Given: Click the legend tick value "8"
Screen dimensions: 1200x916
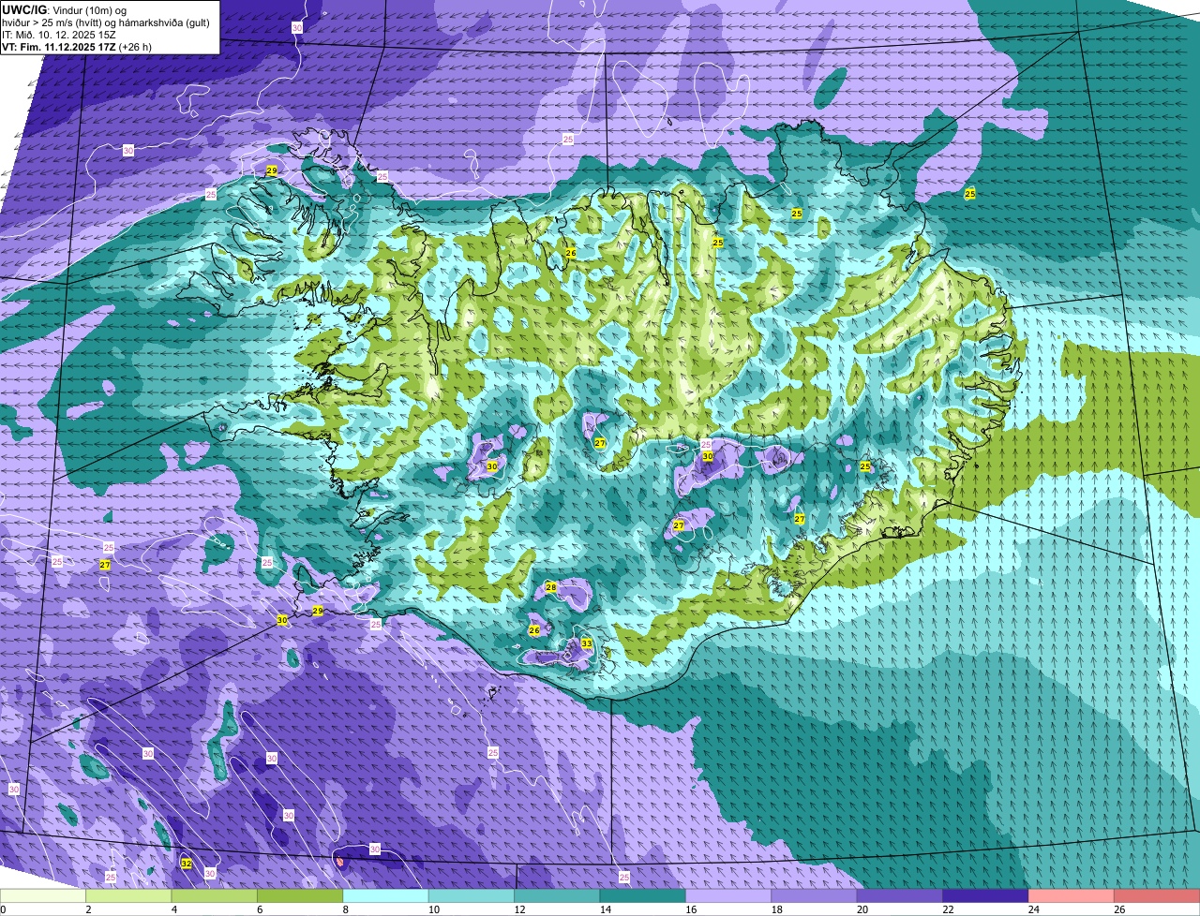Looking at the screenshot, I should tap(345, 909).
